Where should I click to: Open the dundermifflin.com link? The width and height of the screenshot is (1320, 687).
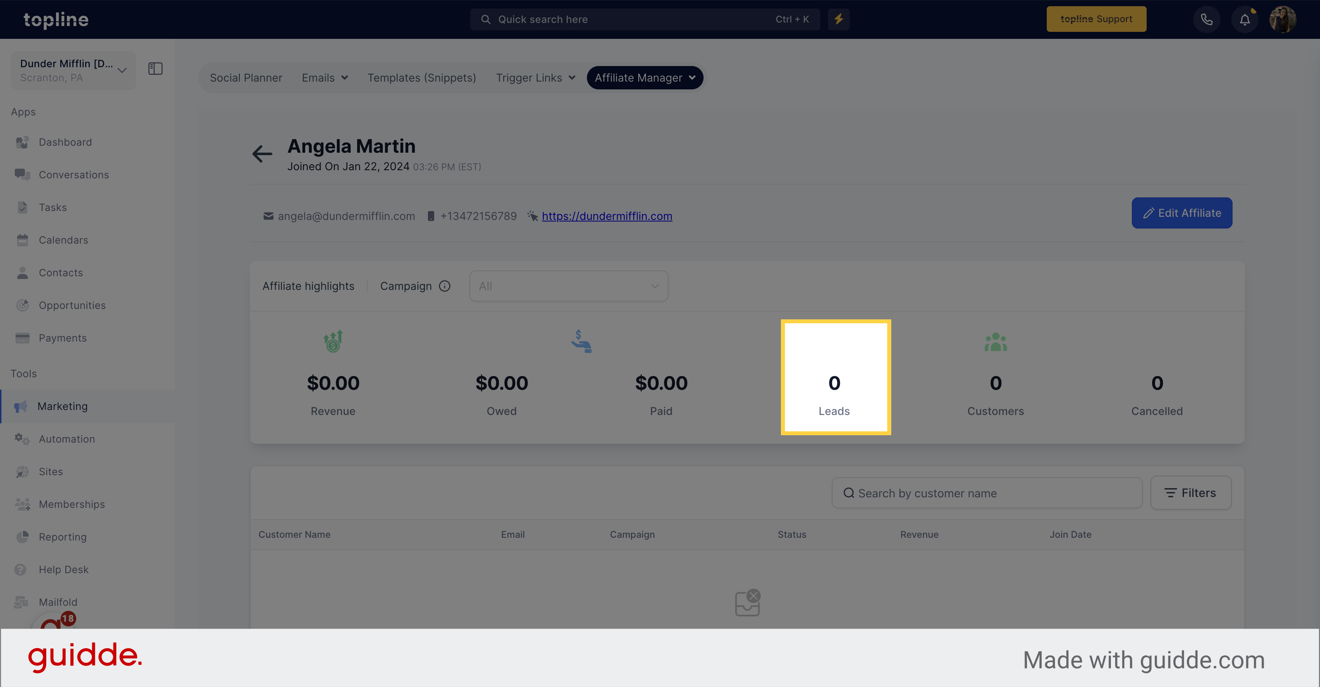tap(607, 216)
